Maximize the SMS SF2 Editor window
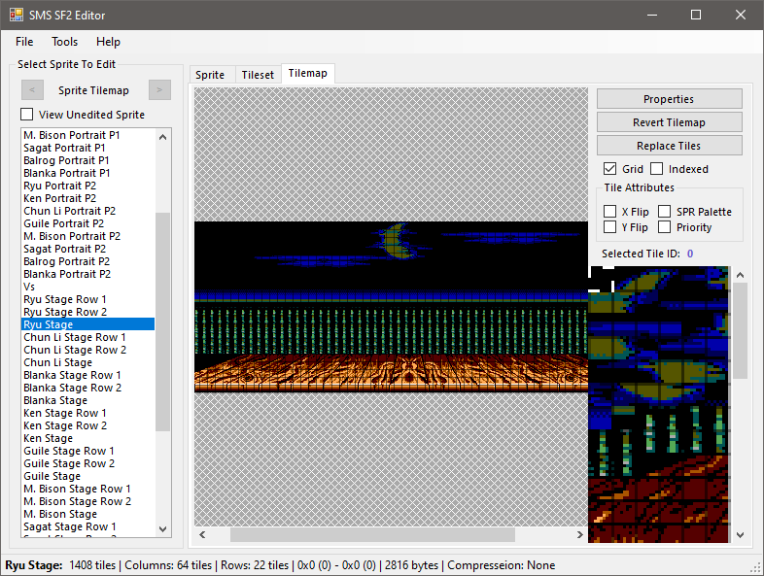 [696, 16]
